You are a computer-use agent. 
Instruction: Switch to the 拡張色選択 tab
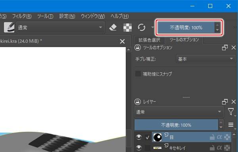tap(150, 40)
